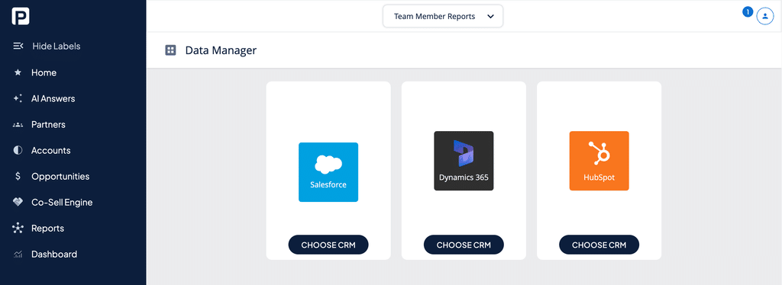782x285 pixels.
Task: Click the Hide Labels text
Action: point(57,46)
